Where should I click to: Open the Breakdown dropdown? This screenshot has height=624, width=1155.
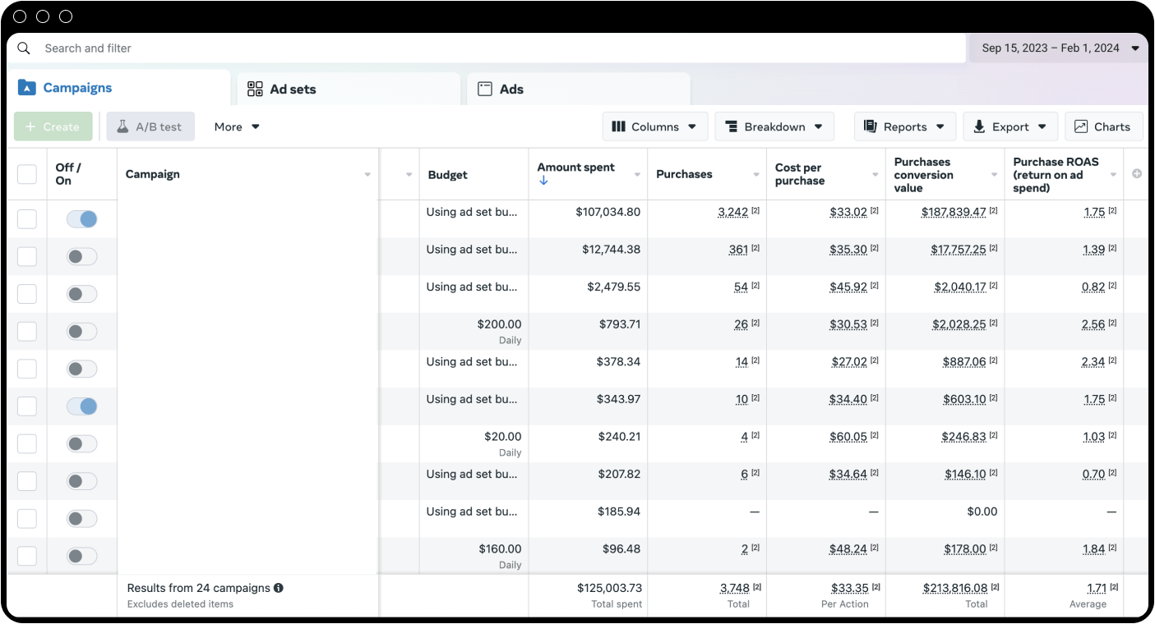pyautogui.click(x=774, y=126)
